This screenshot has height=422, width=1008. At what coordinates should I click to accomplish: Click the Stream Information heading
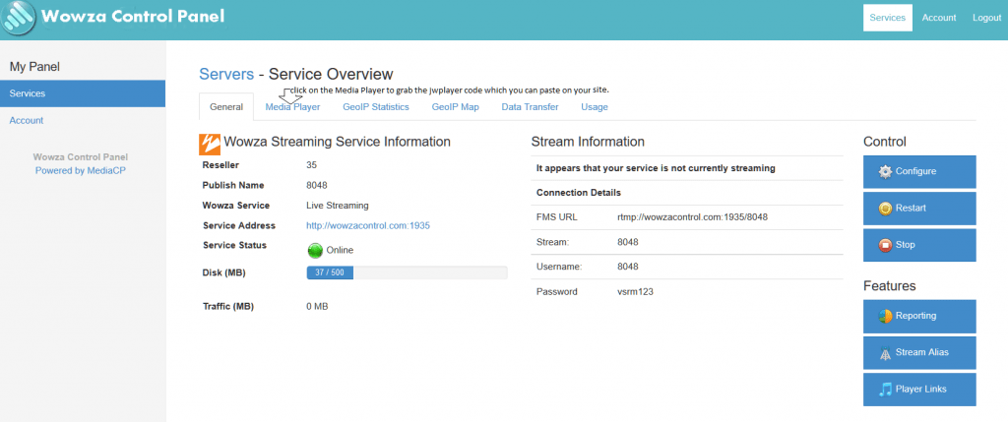click(588, 142)
